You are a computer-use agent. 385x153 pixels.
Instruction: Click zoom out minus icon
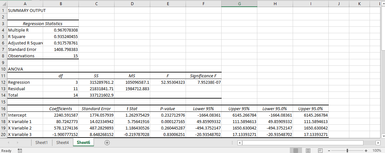click(x=329, y=150)
